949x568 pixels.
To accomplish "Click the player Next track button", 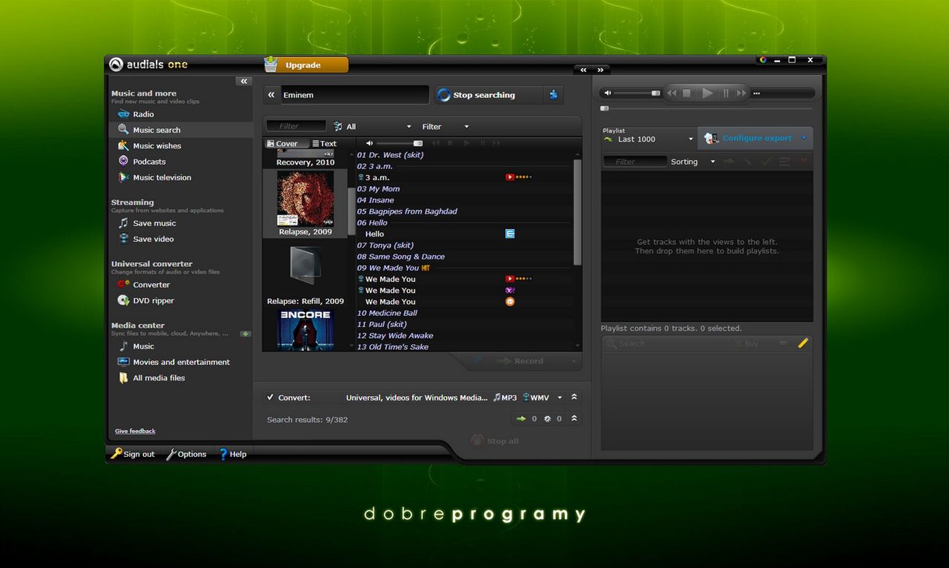I will click(x=741, y=93).
